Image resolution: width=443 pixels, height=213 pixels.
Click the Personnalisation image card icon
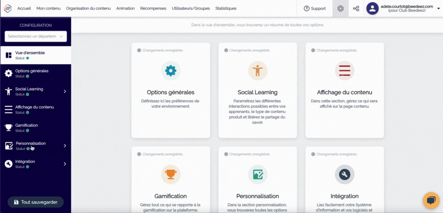click(x=258, y=174)
